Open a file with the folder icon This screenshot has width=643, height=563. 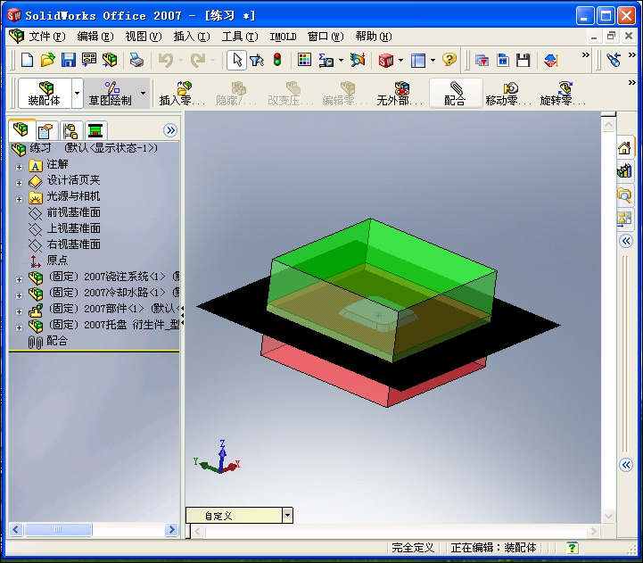click(x=47, y=61)
